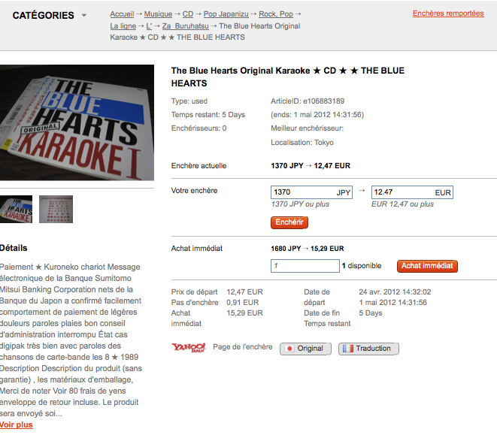
Task: Click the Yahoo Japan logo
Action: tap(189, 347)
